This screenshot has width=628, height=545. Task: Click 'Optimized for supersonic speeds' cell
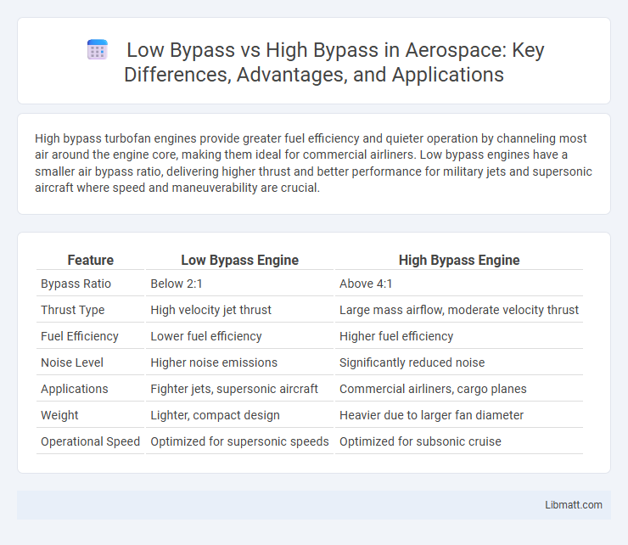click(x=239, y=441)
